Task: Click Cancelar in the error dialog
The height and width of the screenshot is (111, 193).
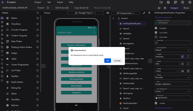Action: coord(117,61)
